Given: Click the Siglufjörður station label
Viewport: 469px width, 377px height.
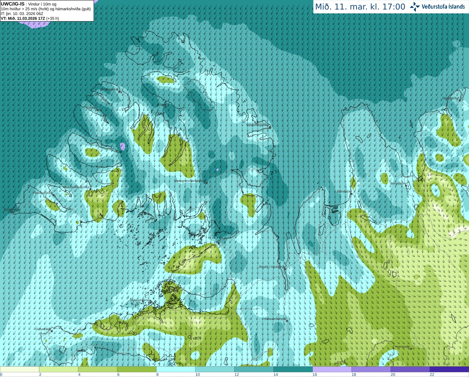Looking at the screenshot, I should (450, 98).
